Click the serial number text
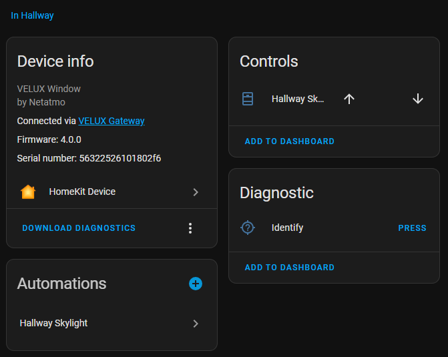The width and height of the screenshot is (448, 357). pos(89,158)
